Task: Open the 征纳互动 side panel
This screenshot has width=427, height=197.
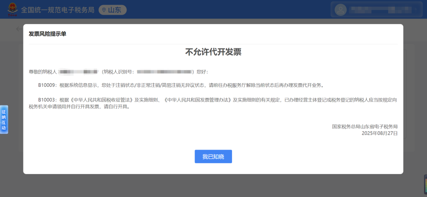Action: [4, 120]
